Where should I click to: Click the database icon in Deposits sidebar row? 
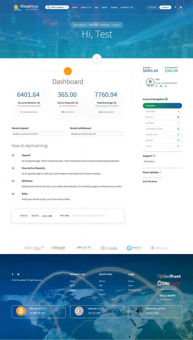tap(178, 117)
